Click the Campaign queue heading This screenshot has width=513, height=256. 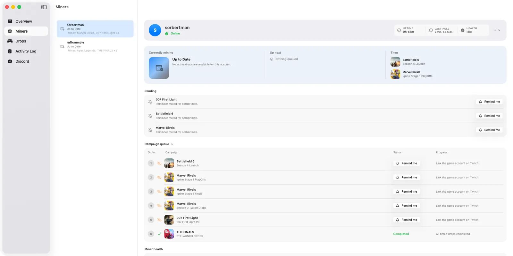(x=156, y=144)
